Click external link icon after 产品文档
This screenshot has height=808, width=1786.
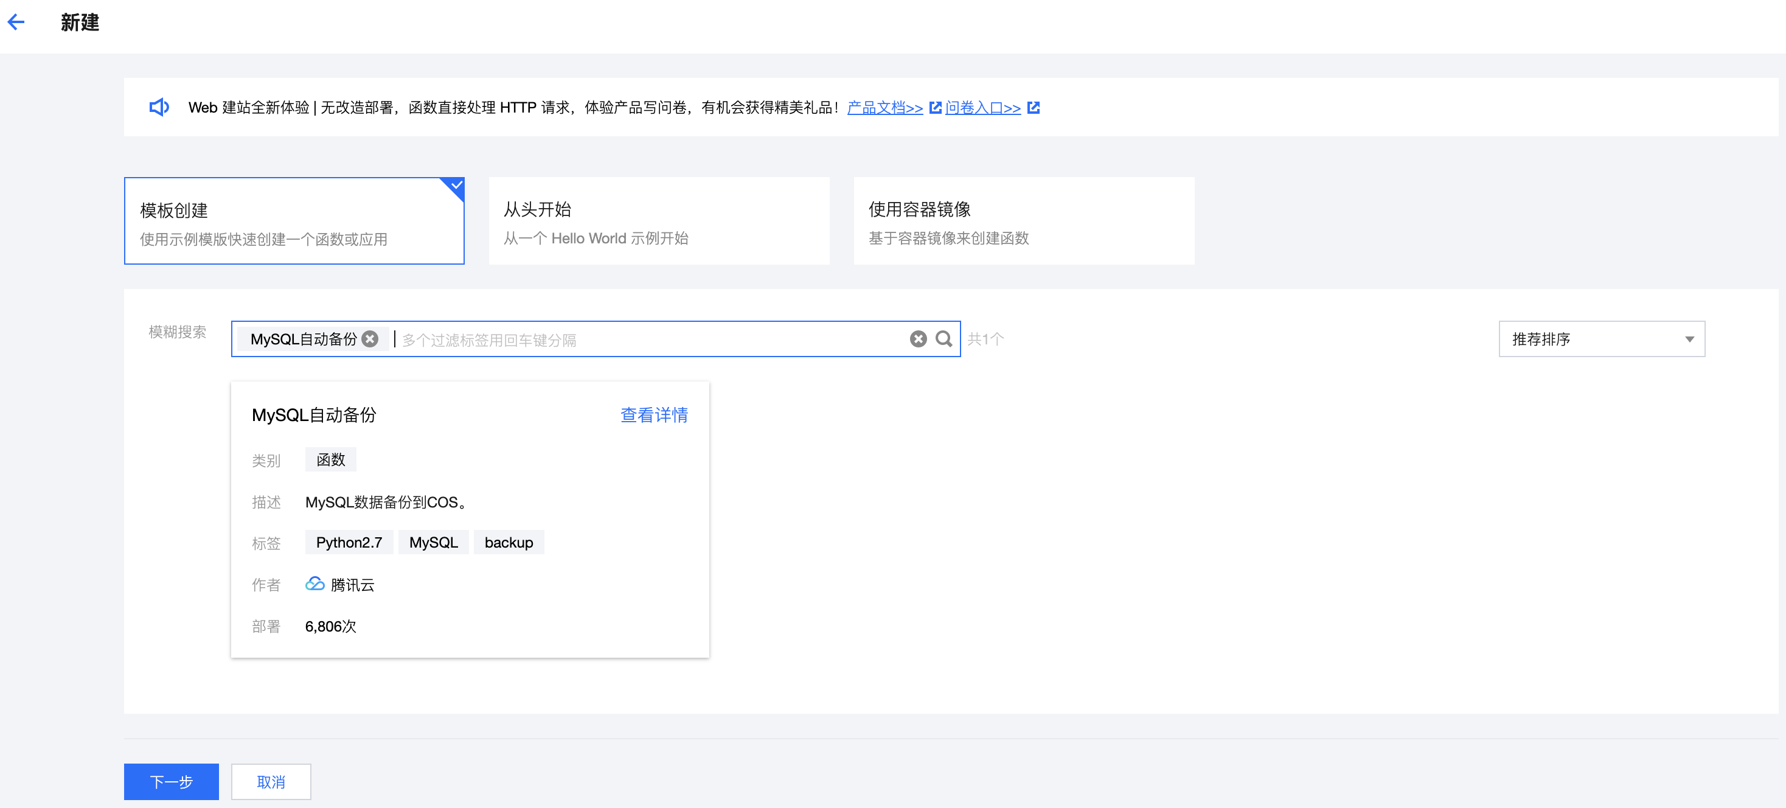click(x=934, y=108)
